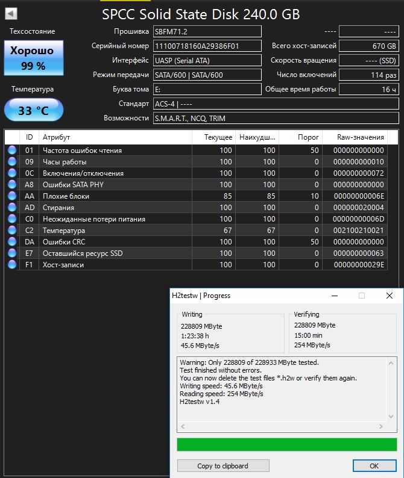Click the serial number field

point(207,46)
